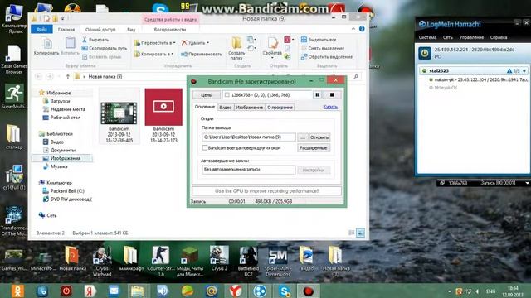Open the Counter-Strike 1.6 desktop shortcut
Image resolution: width=531 pixels, height=298 pixels.
click(160, 262)
